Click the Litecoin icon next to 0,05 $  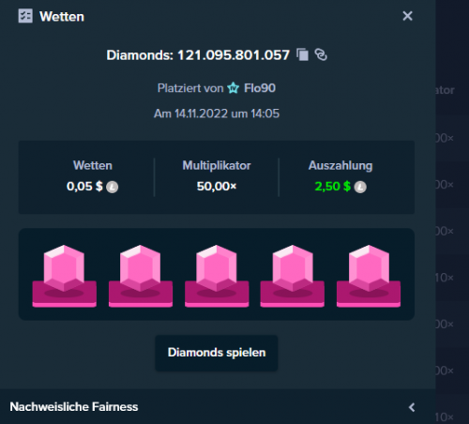click(112, 187)
